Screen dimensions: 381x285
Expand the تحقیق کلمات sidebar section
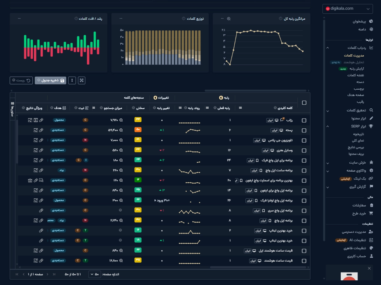click(x=328, y=111)
